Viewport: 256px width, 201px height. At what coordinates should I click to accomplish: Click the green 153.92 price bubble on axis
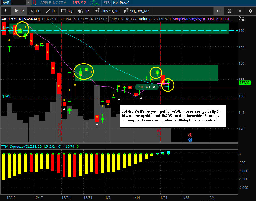[x=244, y=83]
